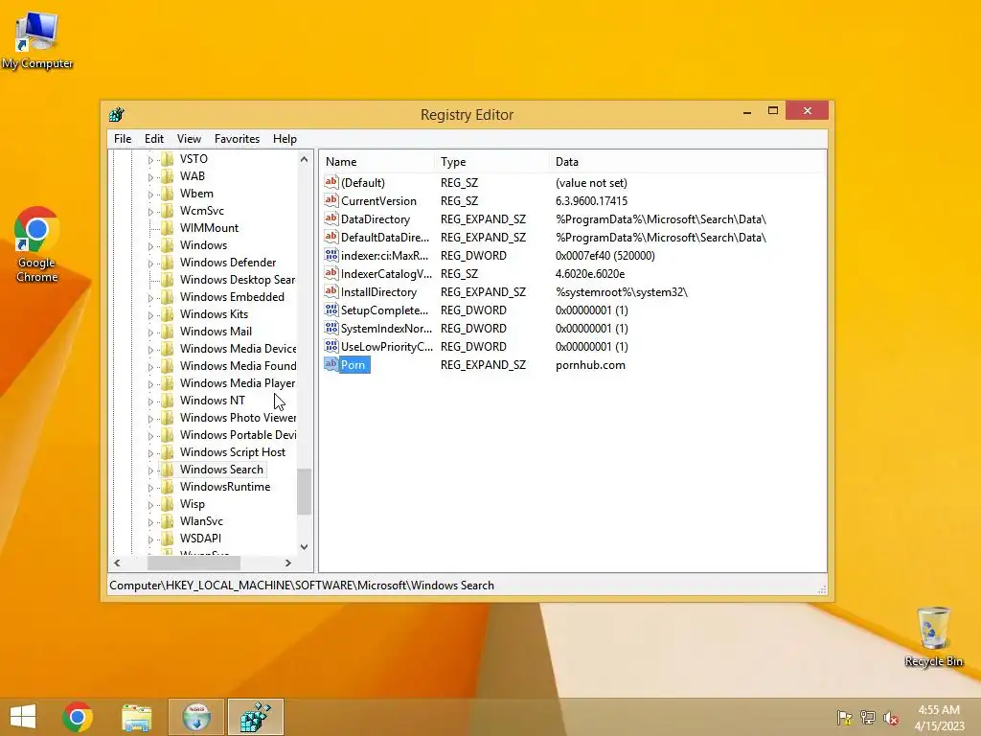
Task: Expand the Windows NT node
Action: [x=150, y=402]
